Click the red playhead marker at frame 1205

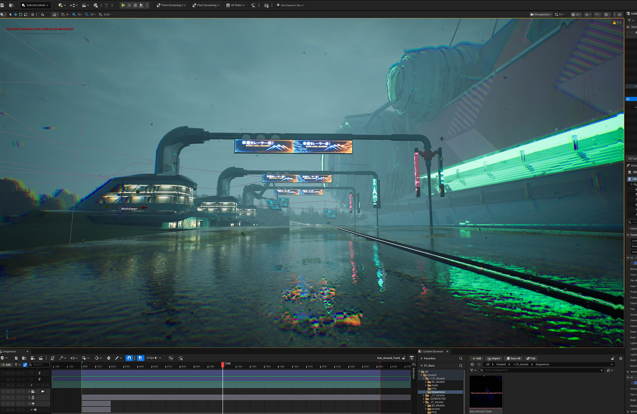(x=223, y=364)
